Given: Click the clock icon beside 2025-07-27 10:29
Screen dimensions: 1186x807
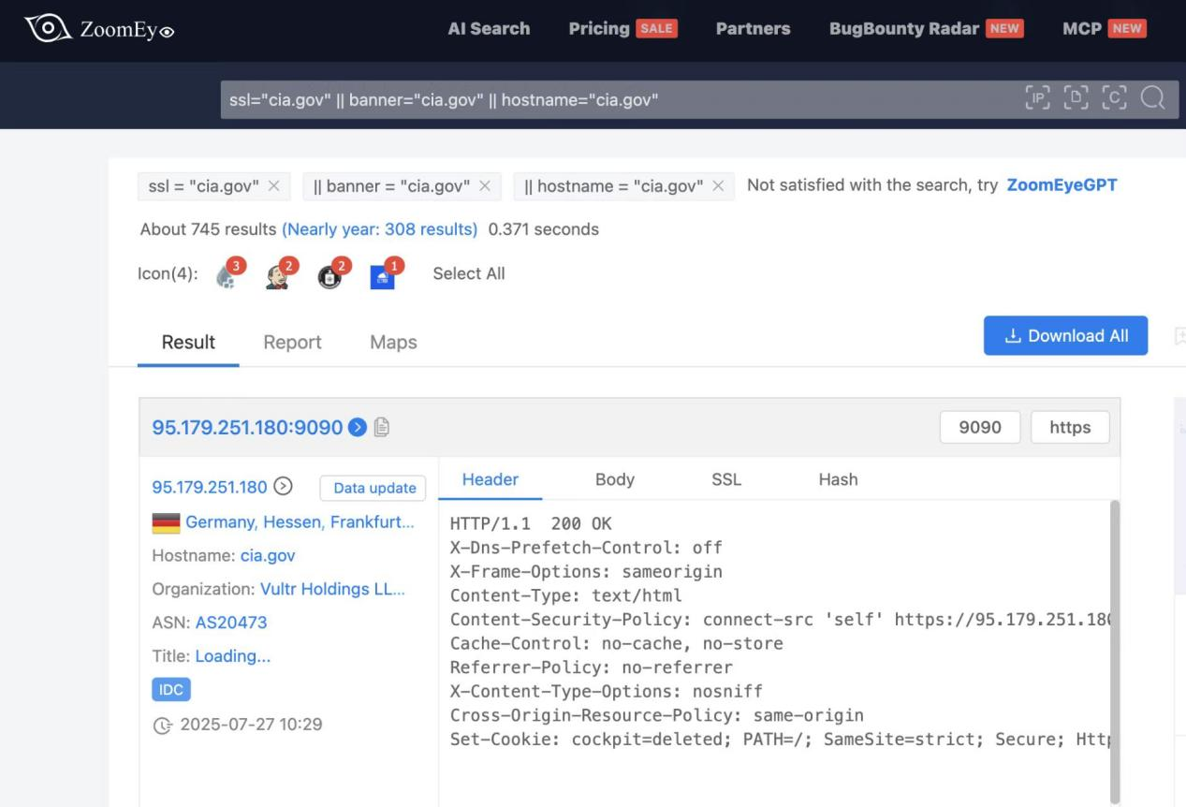Looking at the screenshot, I should click(163, 725).
